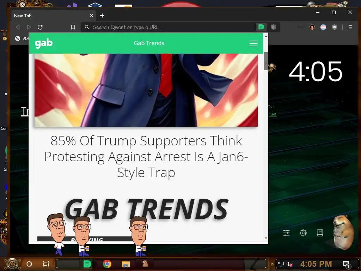Focus the Search Qwant or URL field
The width and height of the screenshot is (361, 271).
168,27
